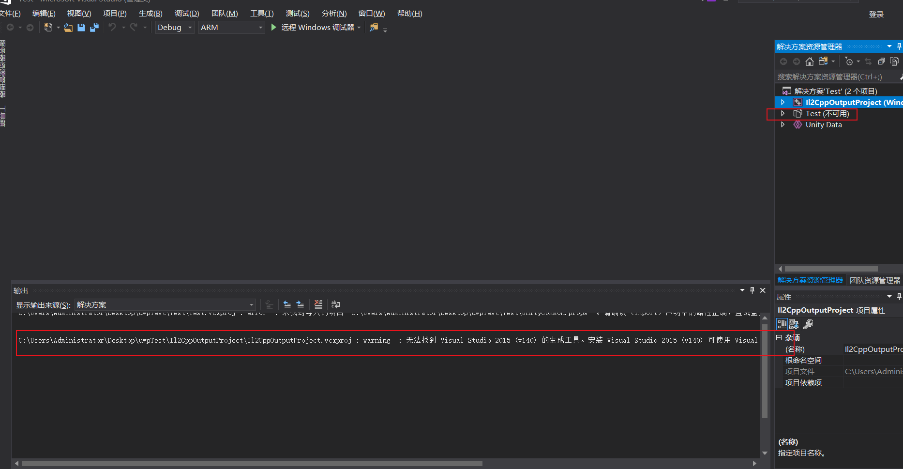Click the Output panel vertical scrollbar
903x469 pixels.
click(765, 371)
